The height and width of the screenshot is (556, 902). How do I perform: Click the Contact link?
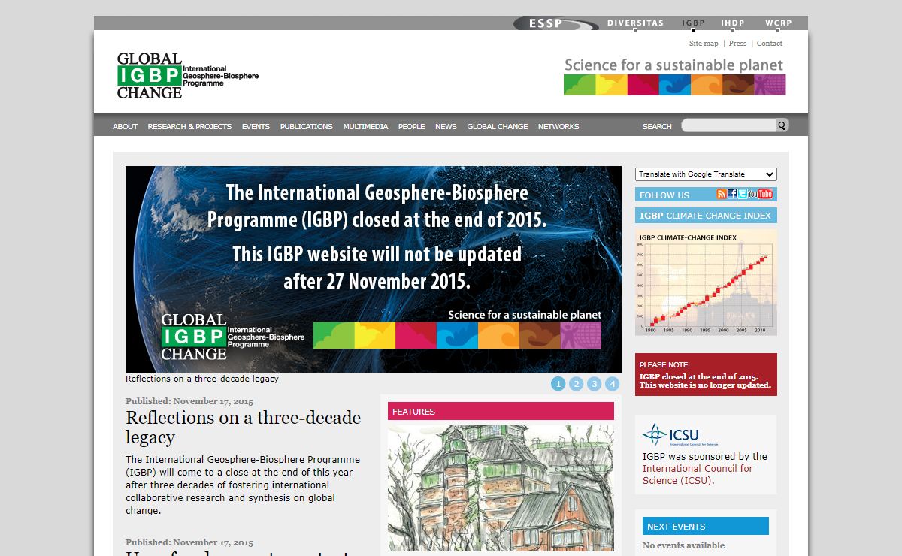pyautogui.click(x=770, y=44)
